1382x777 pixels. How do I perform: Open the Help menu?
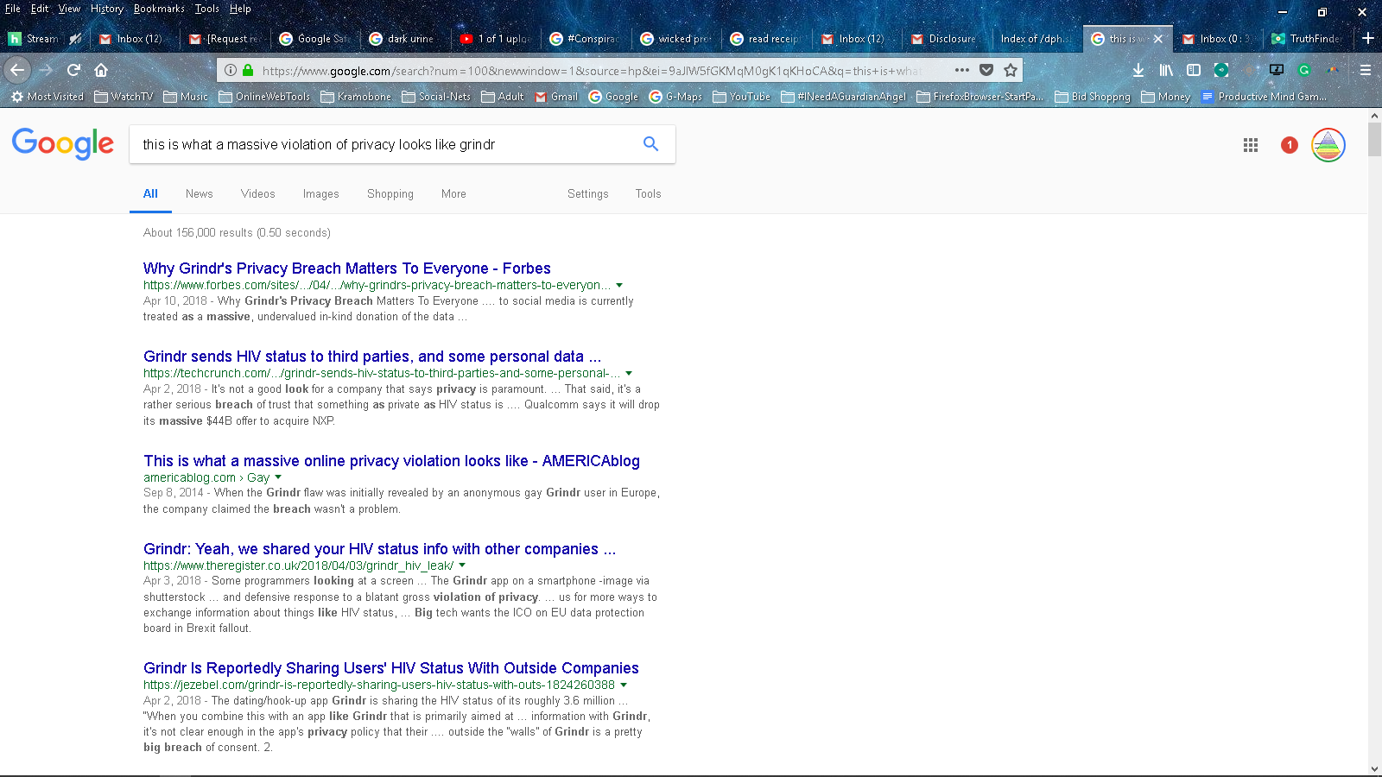point(240,9)
